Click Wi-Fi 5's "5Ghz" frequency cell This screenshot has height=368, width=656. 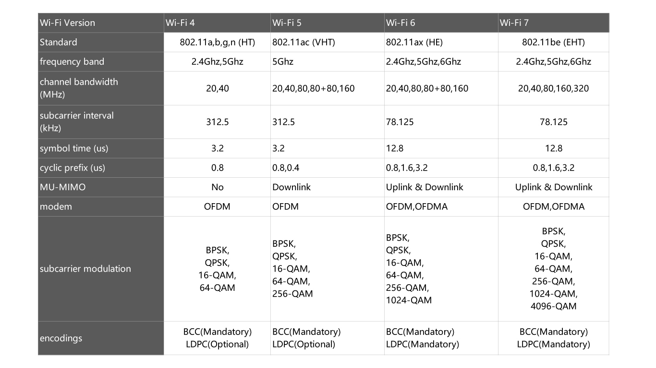pyautogui.click(x=283, y=62)
